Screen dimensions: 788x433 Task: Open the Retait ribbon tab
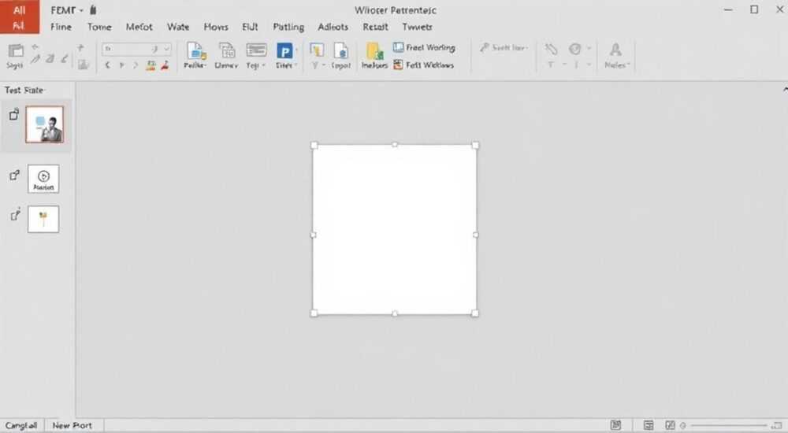click(375, 27)
